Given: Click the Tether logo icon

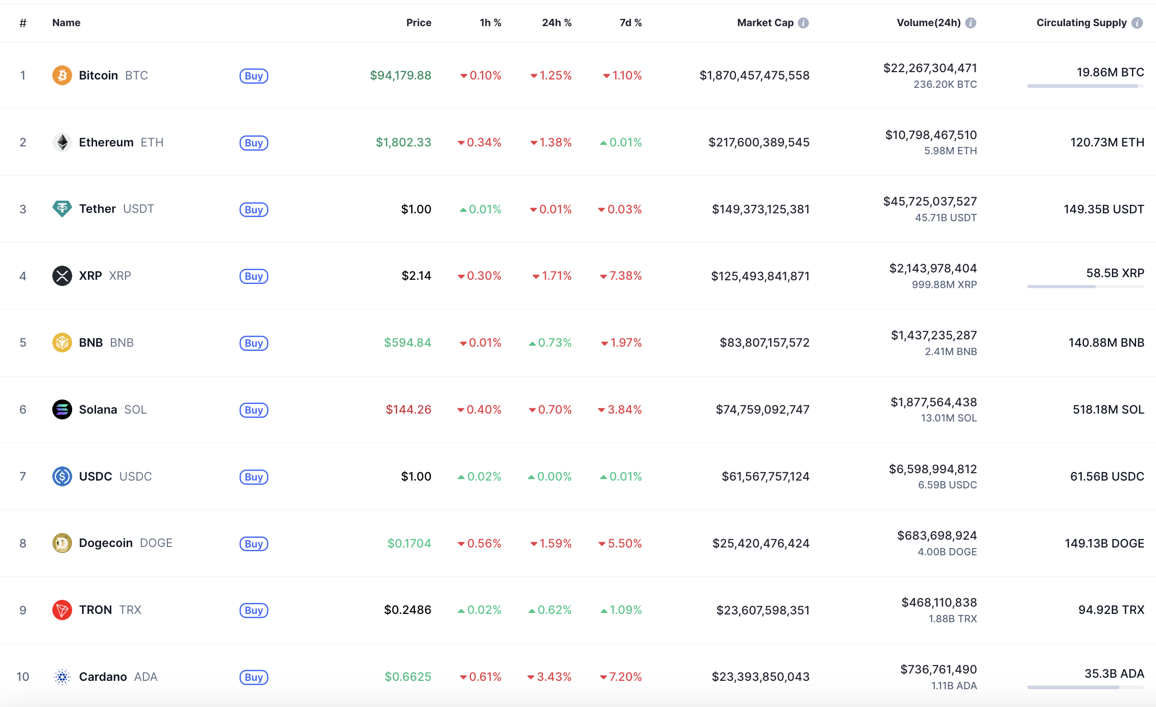Looking at the screenshot, I should pos(62,209).
